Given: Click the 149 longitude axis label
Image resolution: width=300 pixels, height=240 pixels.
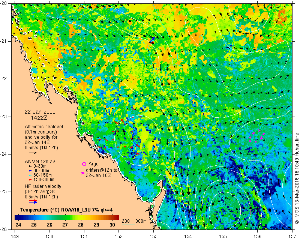Looking at the screenshot, I should 15,237.
